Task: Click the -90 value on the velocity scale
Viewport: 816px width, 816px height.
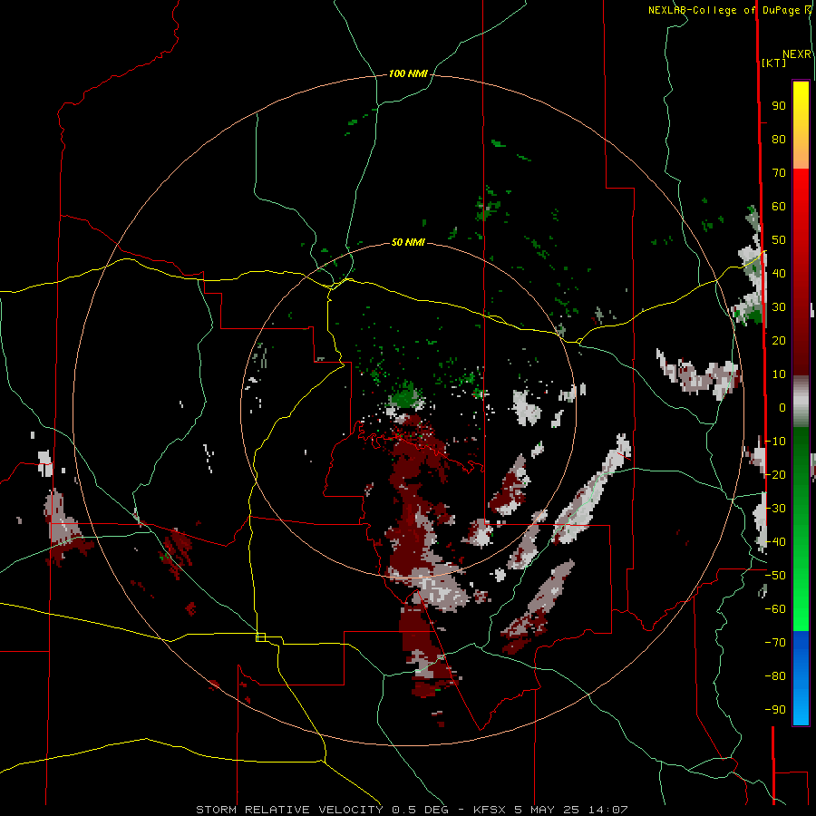Action: (775, 709)
